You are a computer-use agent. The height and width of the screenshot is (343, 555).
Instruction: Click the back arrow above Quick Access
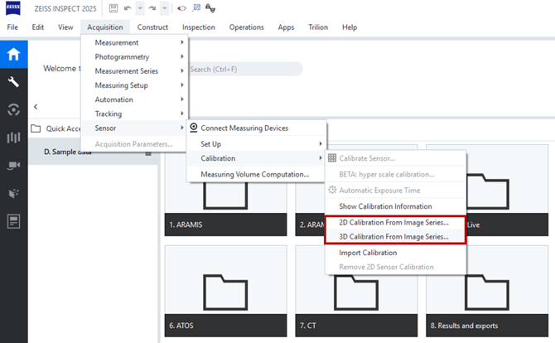[36, 107]
